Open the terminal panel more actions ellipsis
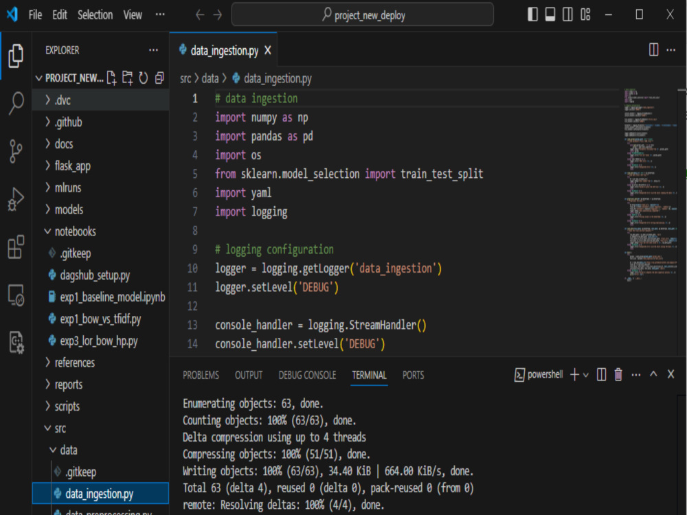Screen dimensions: 687x515 (x=636, y=374)
